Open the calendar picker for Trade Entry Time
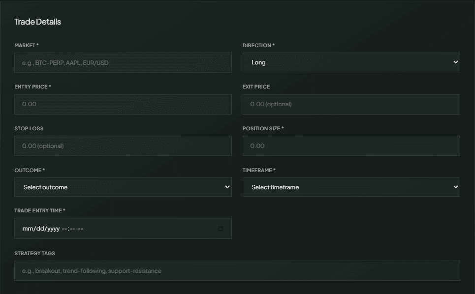Viewport: 475px width, 294px height. [x=221, y=228]
